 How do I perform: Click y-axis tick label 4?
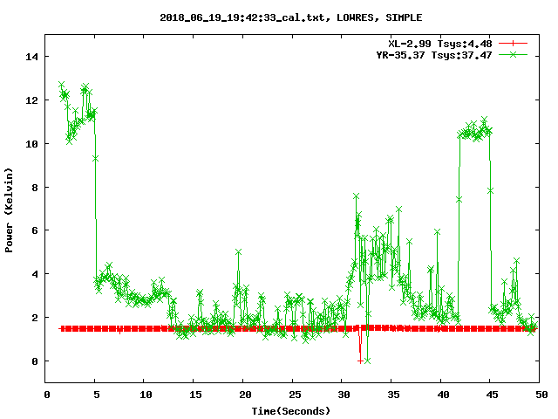point(35,274)
